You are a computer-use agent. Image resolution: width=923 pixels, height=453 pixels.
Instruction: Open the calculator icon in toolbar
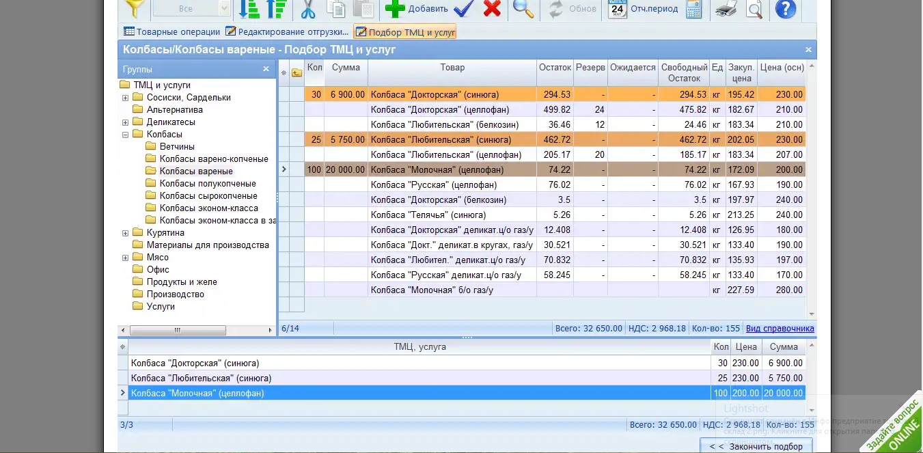coord(693,9)
